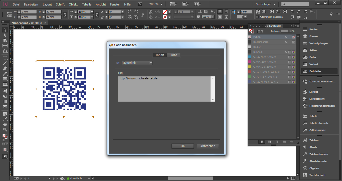The image size is (342, 181).
Task: Select the Scissors tool
Action: [5, 91]
